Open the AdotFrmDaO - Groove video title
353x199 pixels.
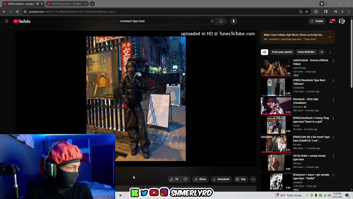point(311,62)
